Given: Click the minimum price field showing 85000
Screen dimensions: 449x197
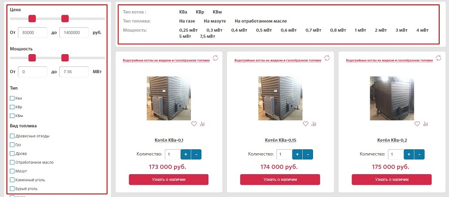Looking at the screenshot, I should 32,32.
